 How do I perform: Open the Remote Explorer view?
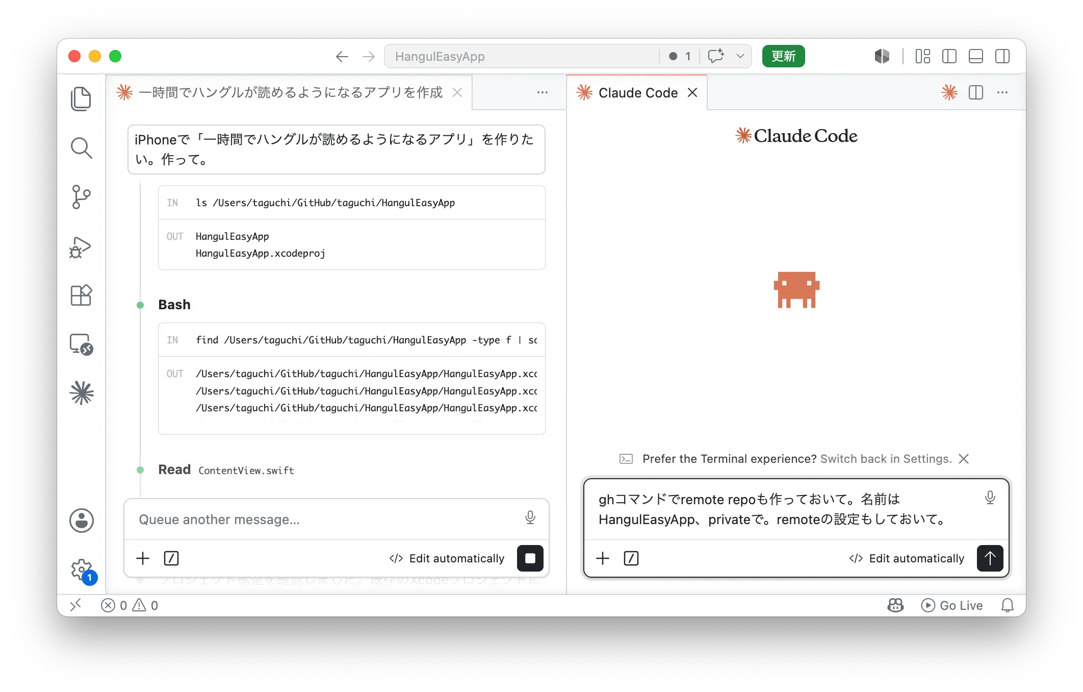[81, 344]
